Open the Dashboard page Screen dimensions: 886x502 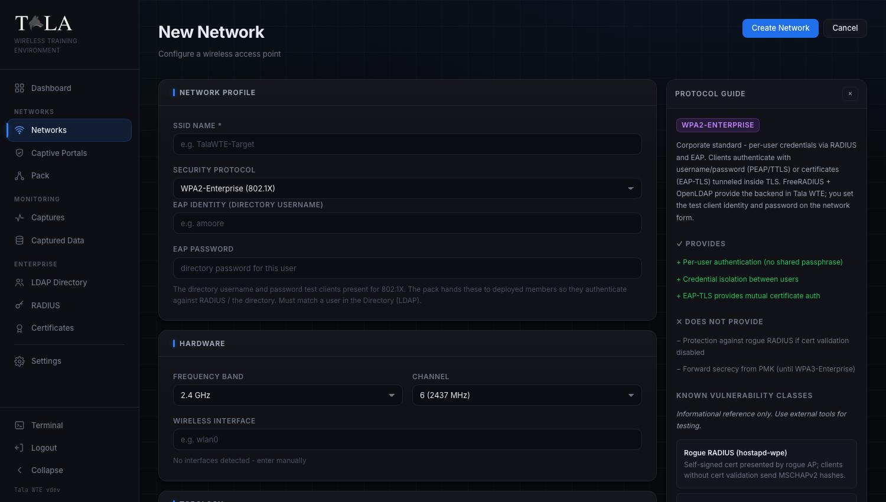click(69, 88)
